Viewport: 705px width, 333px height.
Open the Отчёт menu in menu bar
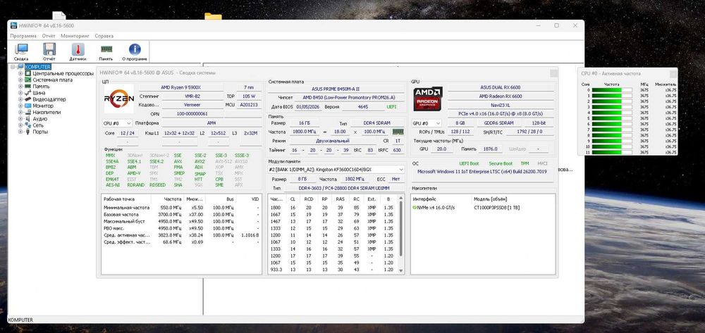(x=49, y=36)
